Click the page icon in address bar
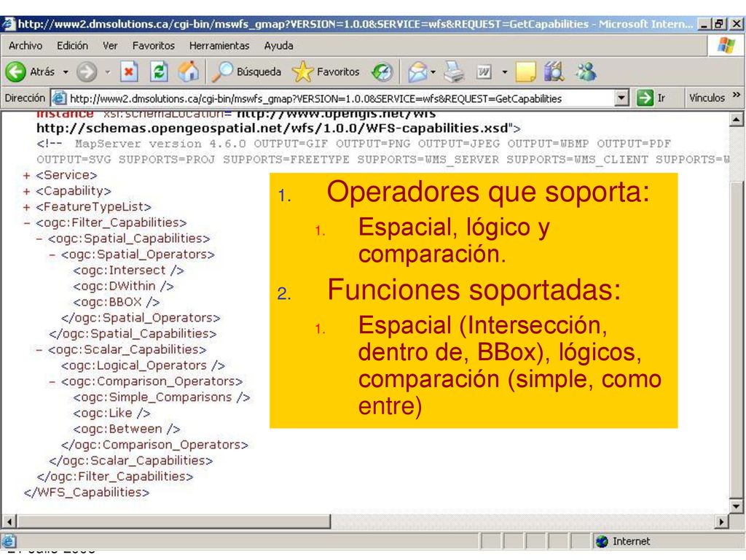Screen dimensions: 746x560 pos(59,98)
